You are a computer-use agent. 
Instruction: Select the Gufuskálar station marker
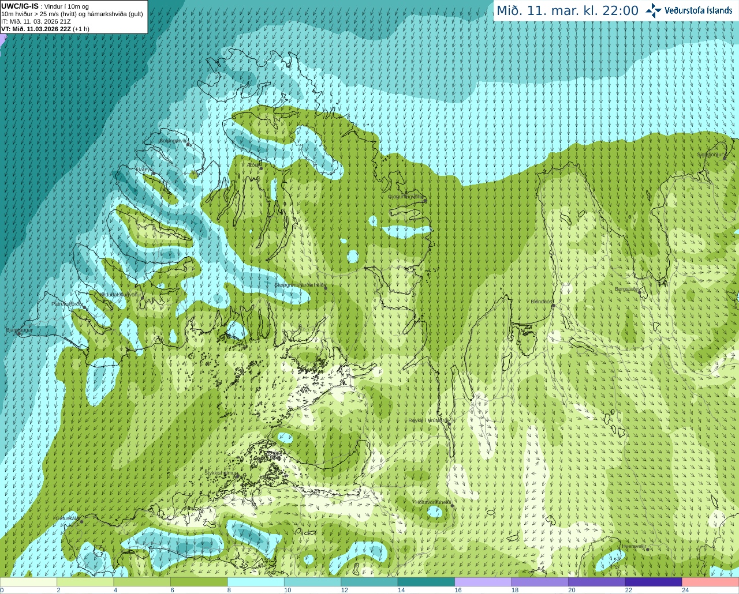coord(81,522)
